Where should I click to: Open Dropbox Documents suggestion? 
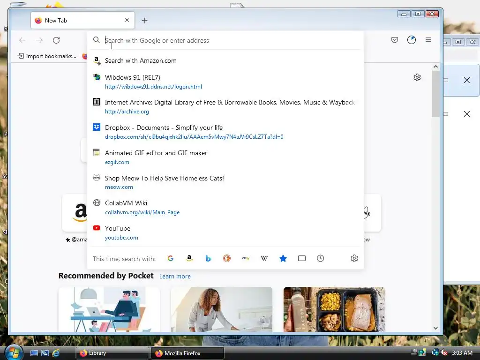click(x=226, y=132)
